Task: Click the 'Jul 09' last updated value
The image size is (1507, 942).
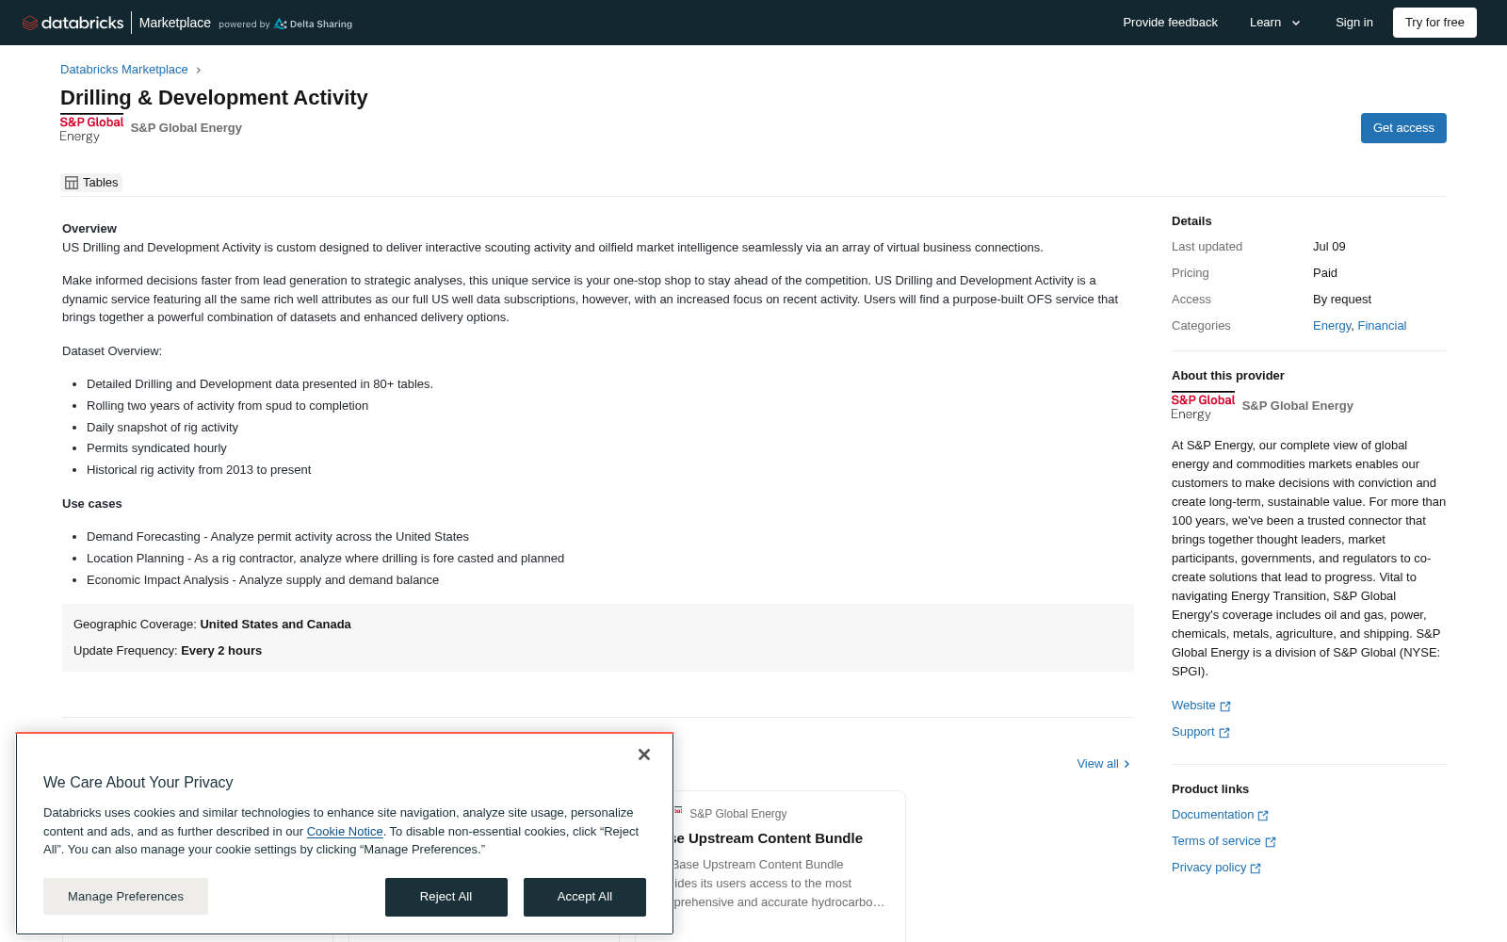Action: coord(1329,247)
